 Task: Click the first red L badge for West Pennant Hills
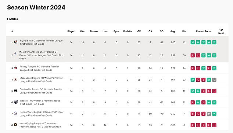pyautogui.click(x=193, y=55)
